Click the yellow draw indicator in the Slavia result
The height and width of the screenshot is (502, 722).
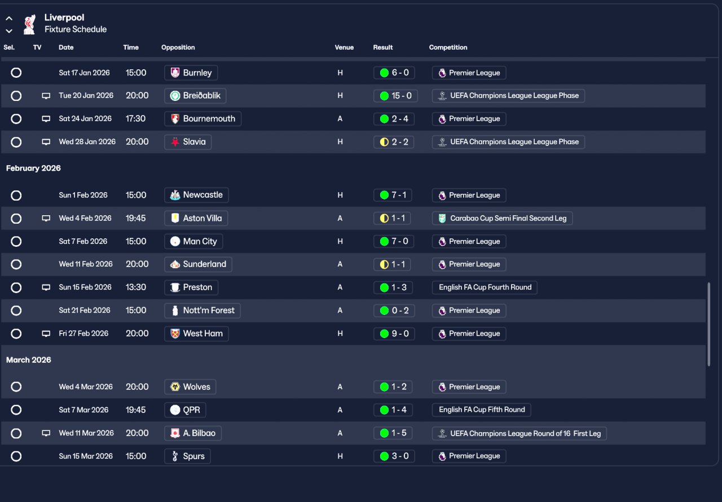tap(384, 142)
